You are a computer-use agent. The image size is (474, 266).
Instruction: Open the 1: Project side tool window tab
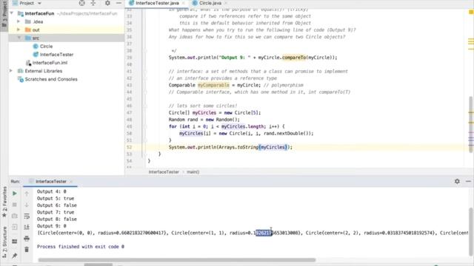click(x=4, y=13)
